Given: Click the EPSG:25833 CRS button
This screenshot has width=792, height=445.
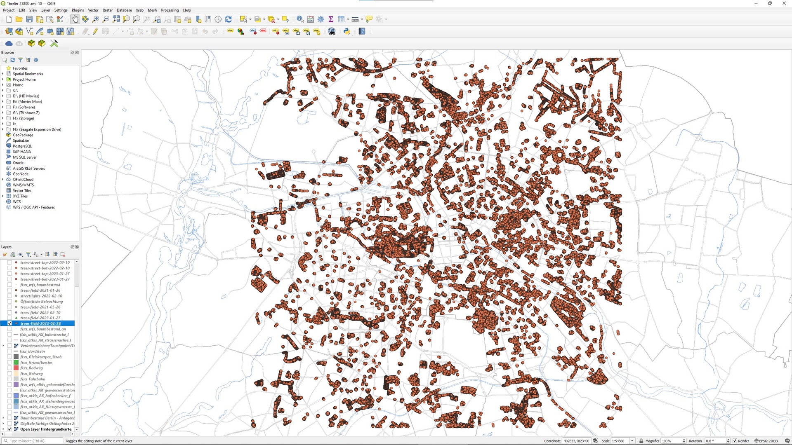Looking at the screenshot, I should (x=766, y=441).
